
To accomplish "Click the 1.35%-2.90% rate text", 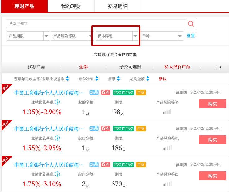I will [x=42, y=112].
